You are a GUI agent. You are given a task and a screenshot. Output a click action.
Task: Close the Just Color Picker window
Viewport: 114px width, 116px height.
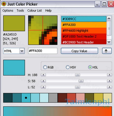111,4
